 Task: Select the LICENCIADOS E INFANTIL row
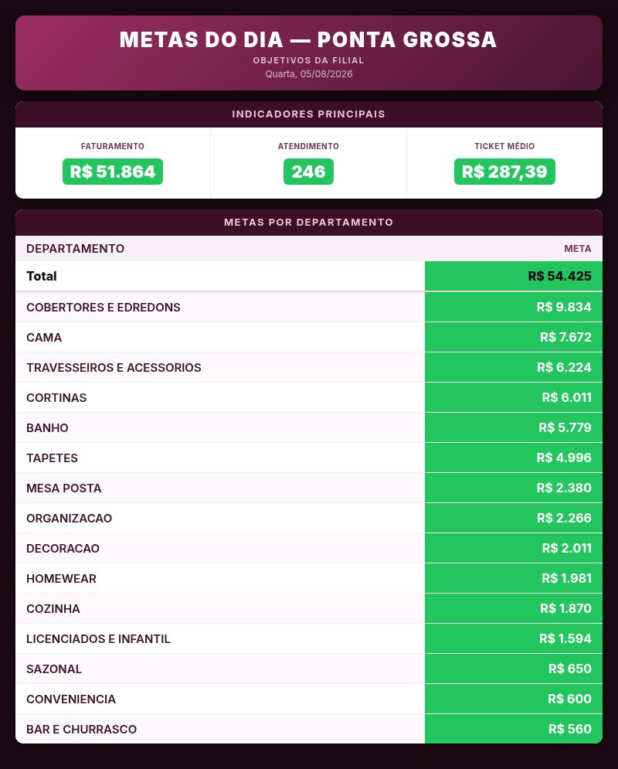(x=309, y=638)
